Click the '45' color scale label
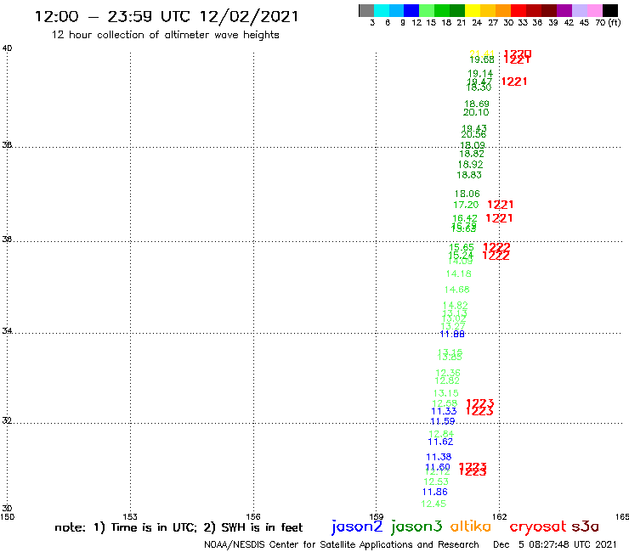629x552 pixels. click(584, 22)
